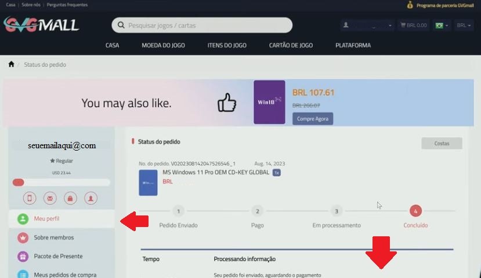Open the BRL currency dropdown
Image resolution: width=481 pixels, height=278 pixels.
[464, 25]
